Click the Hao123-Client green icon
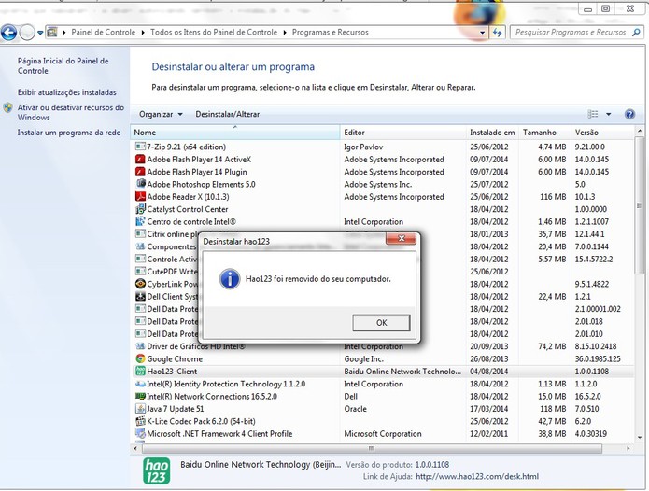 (140, 371)
